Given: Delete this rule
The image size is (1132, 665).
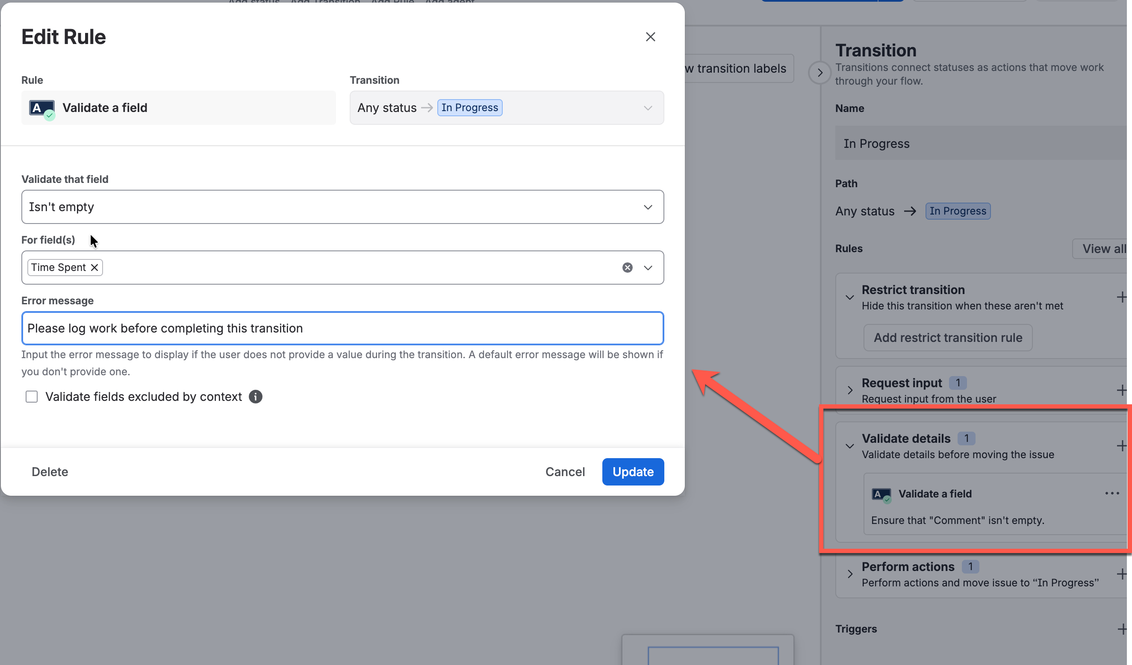Looking at the screenshot, I should [50, 471].
